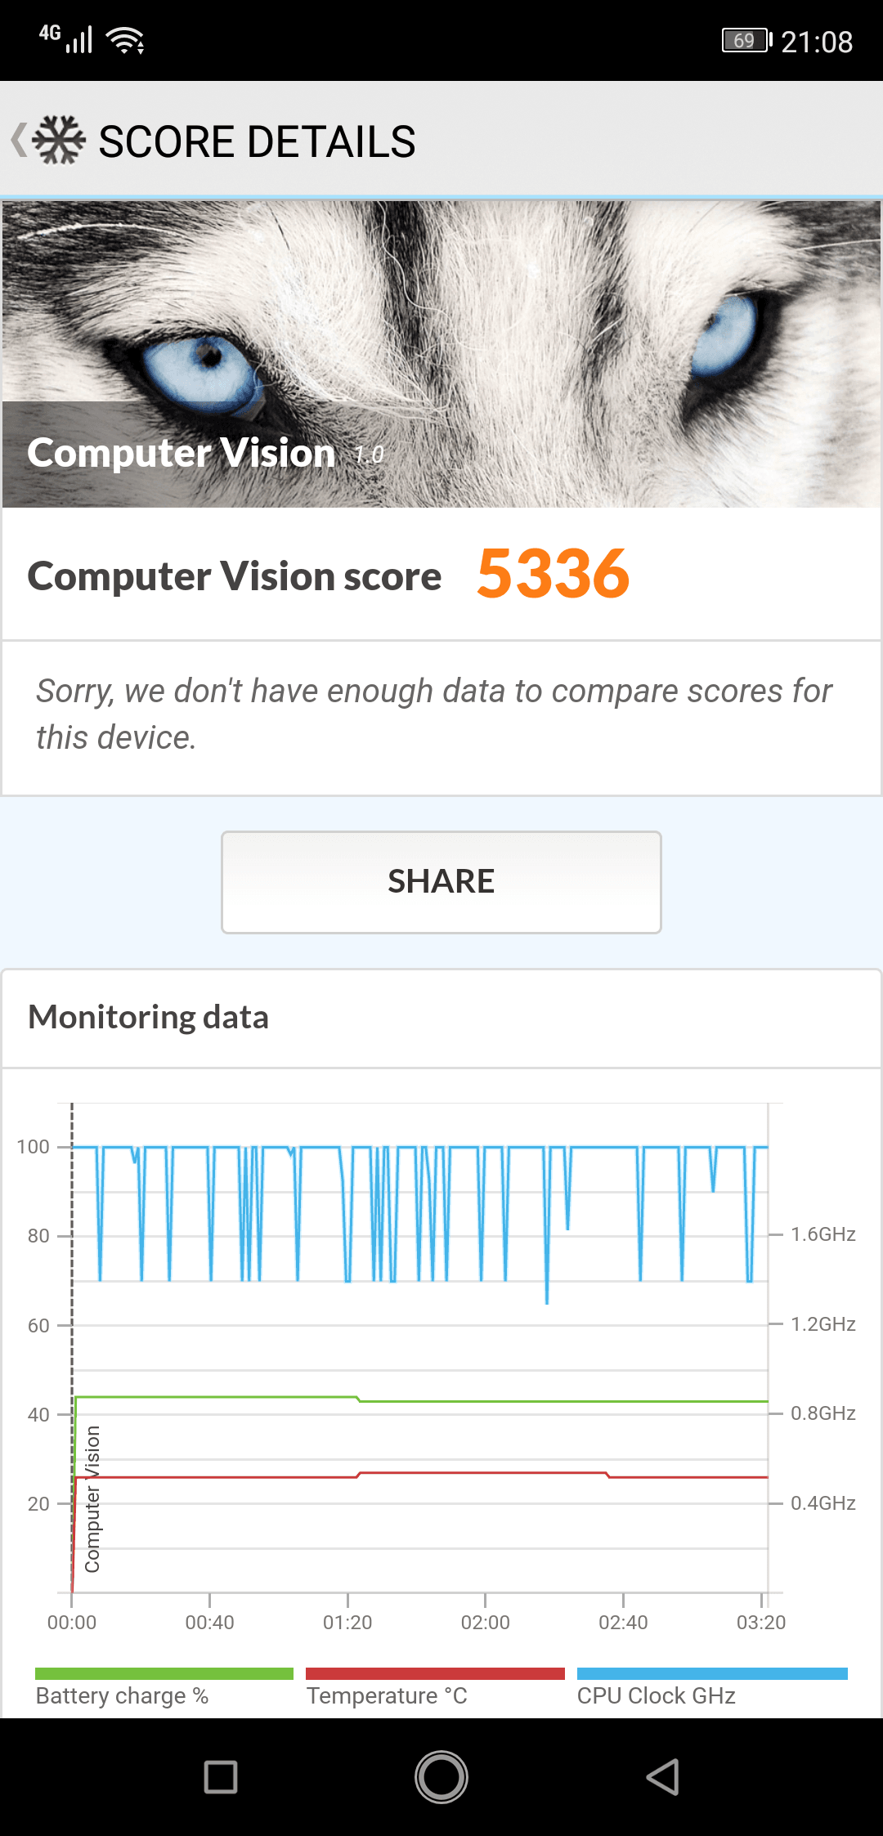Tap the battery indicator showing 69
Image resolution: width=883 pixels, height=1836 pixels.
tap(746, 40)
